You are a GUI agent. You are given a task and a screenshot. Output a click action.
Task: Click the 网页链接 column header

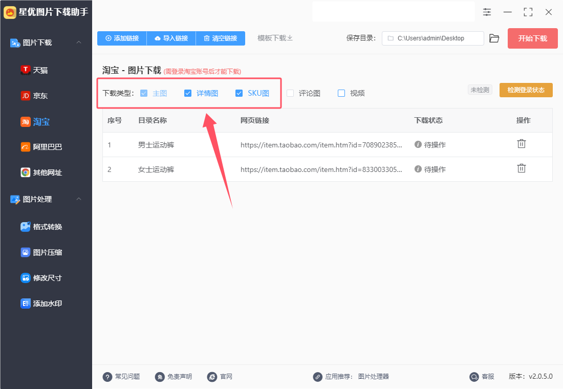tap(255, 120)
